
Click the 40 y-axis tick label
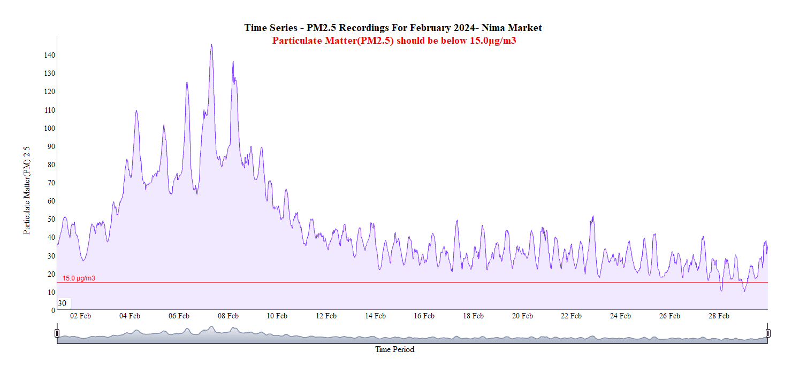tap(51, 237)
